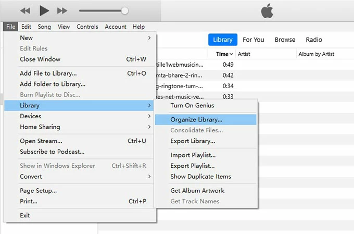Viewport: 354px width, 234px height.
Task: Click Add File to Library
Action: tap(48, 73)
